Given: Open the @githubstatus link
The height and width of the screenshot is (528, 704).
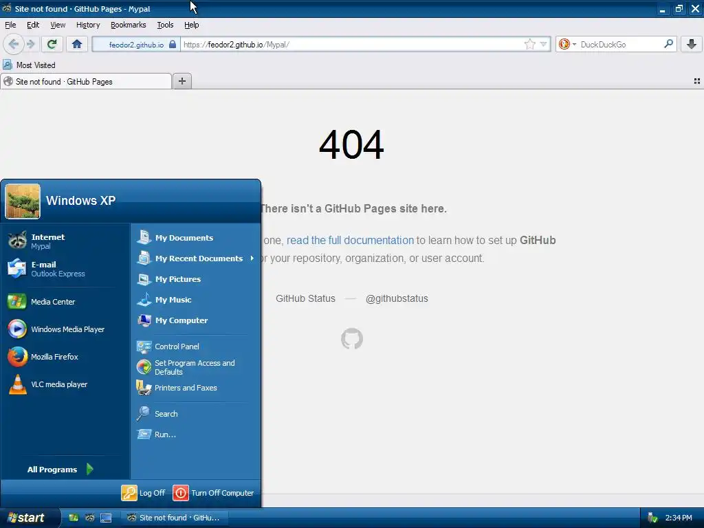Looking at the screenshot, I should pyautogui.click(x=397, y=298).
